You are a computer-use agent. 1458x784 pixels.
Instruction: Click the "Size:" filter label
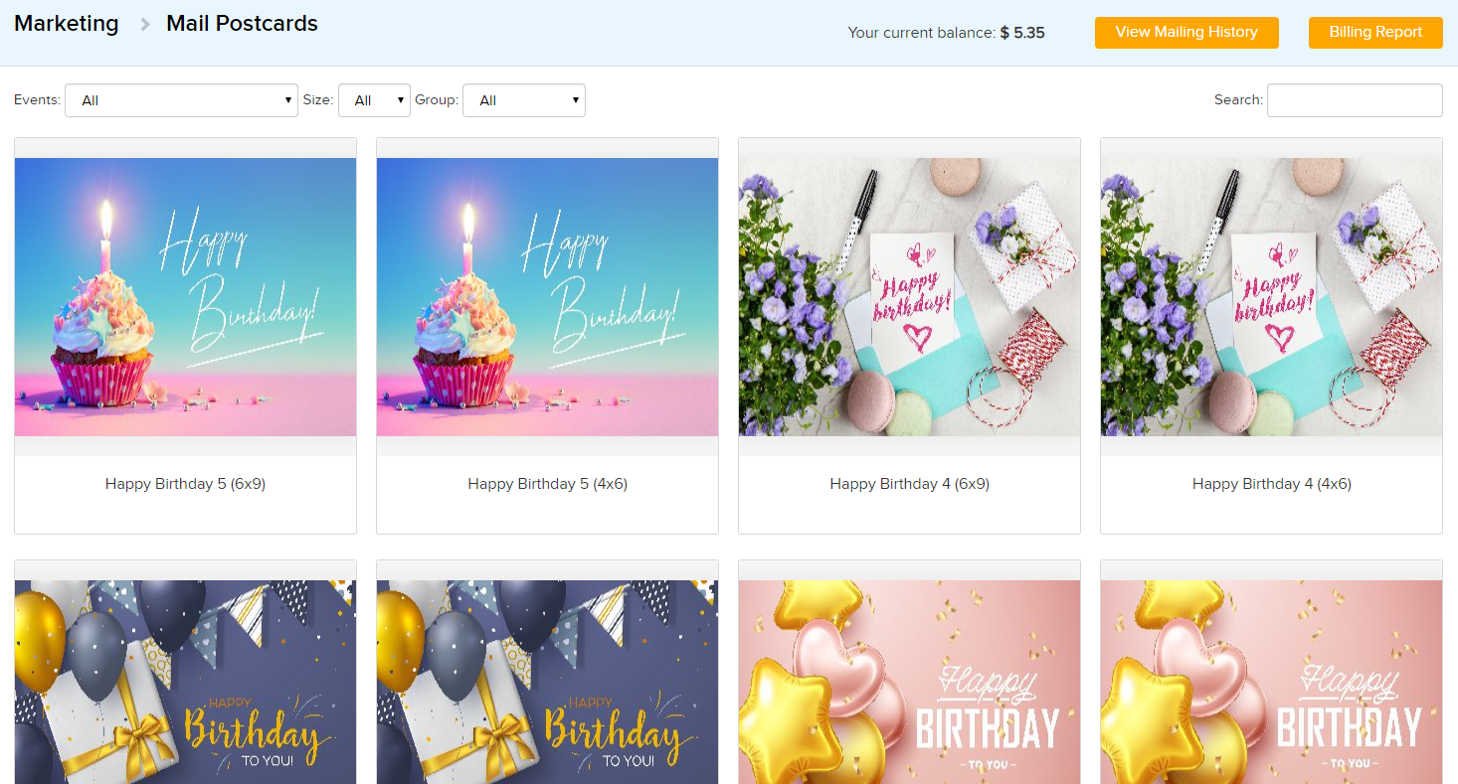[318, 100]
